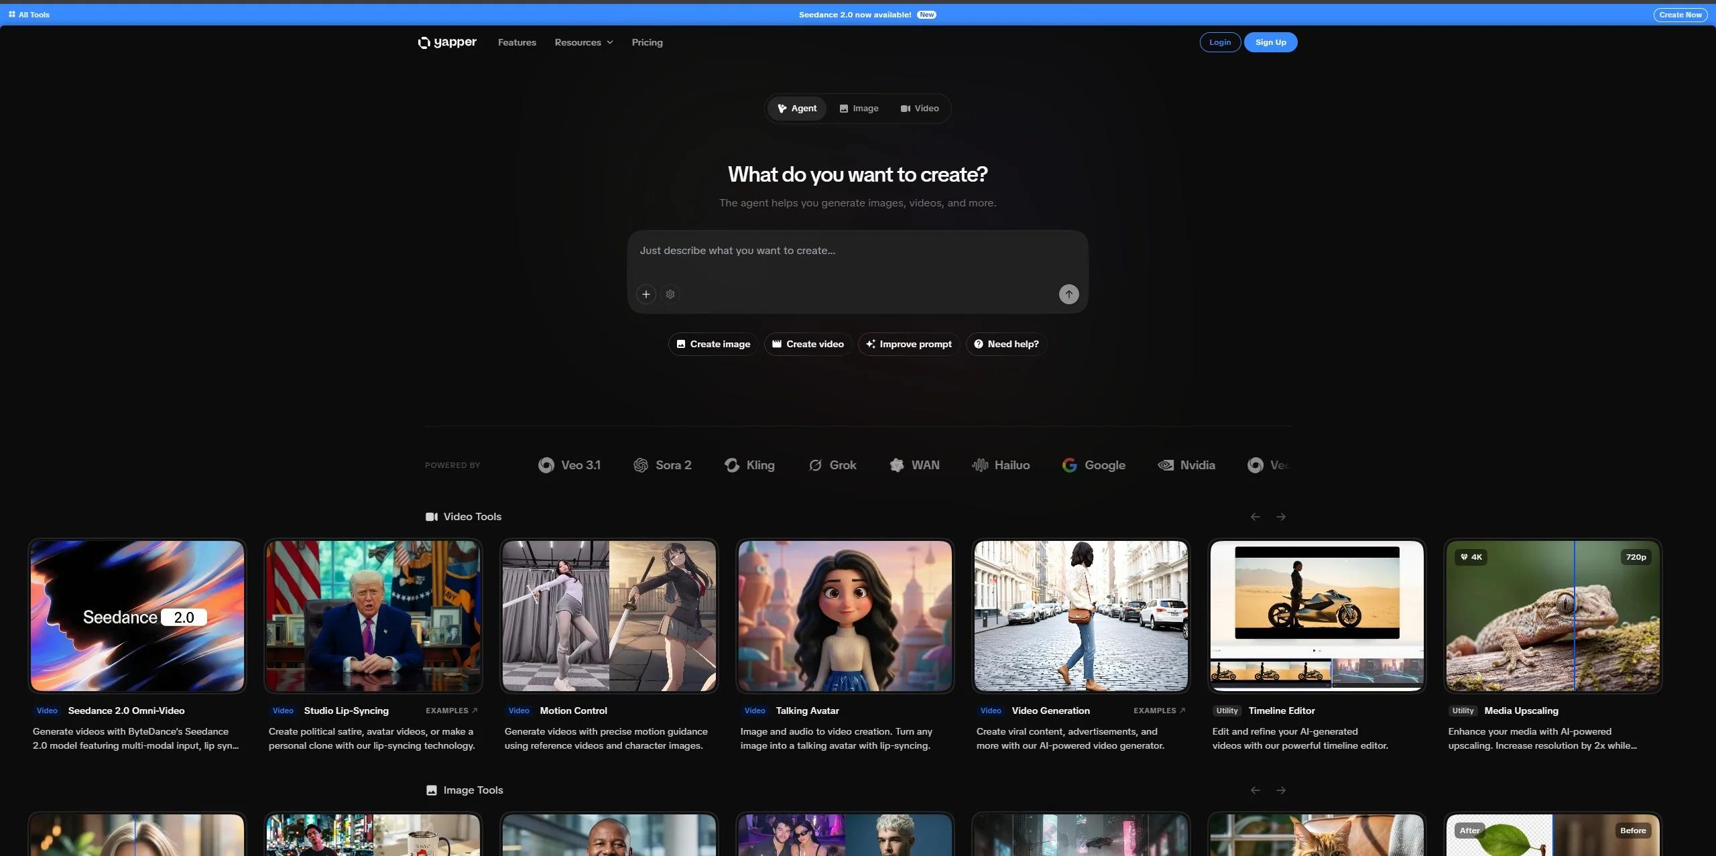The image size is (1716, 856).
Task: Open Studio Lip-Syncing EXAMPLES link
Action: (x=452, y=711)
